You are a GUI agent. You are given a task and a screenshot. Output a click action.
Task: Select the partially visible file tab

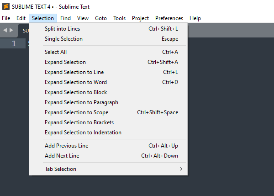point(24,31)
